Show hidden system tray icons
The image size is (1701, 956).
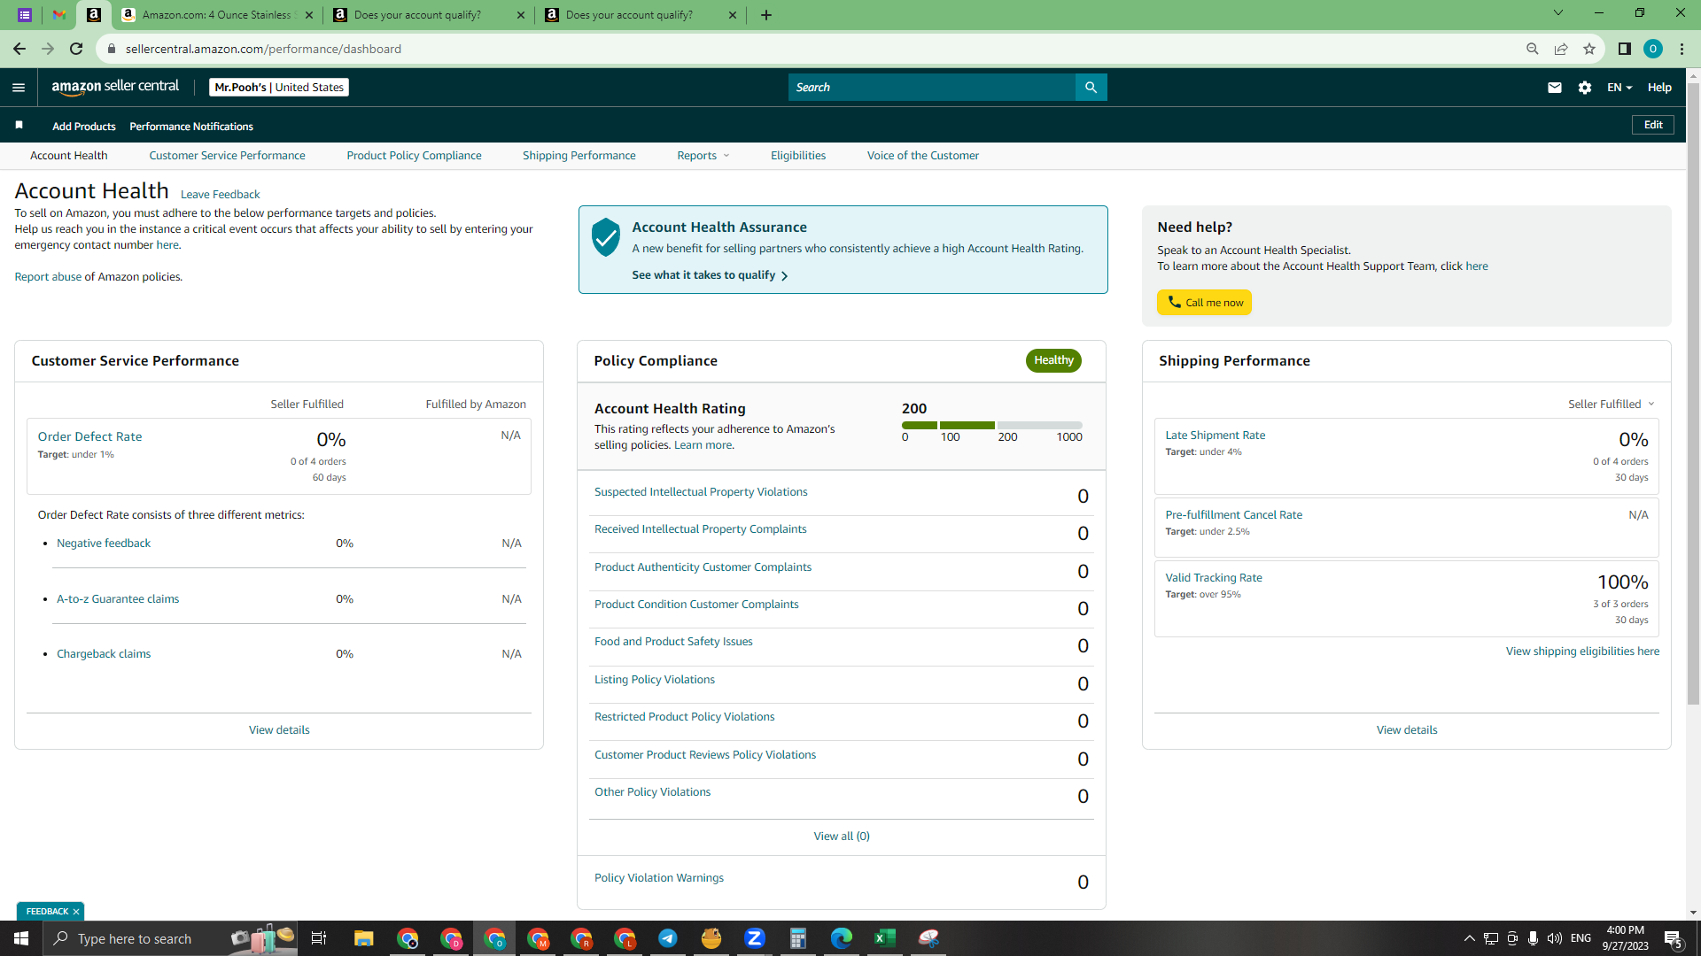1469,938
